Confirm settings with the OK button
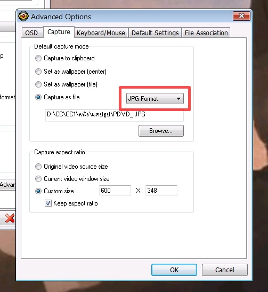This screenshot has height=292, width=268. point(174,270)
